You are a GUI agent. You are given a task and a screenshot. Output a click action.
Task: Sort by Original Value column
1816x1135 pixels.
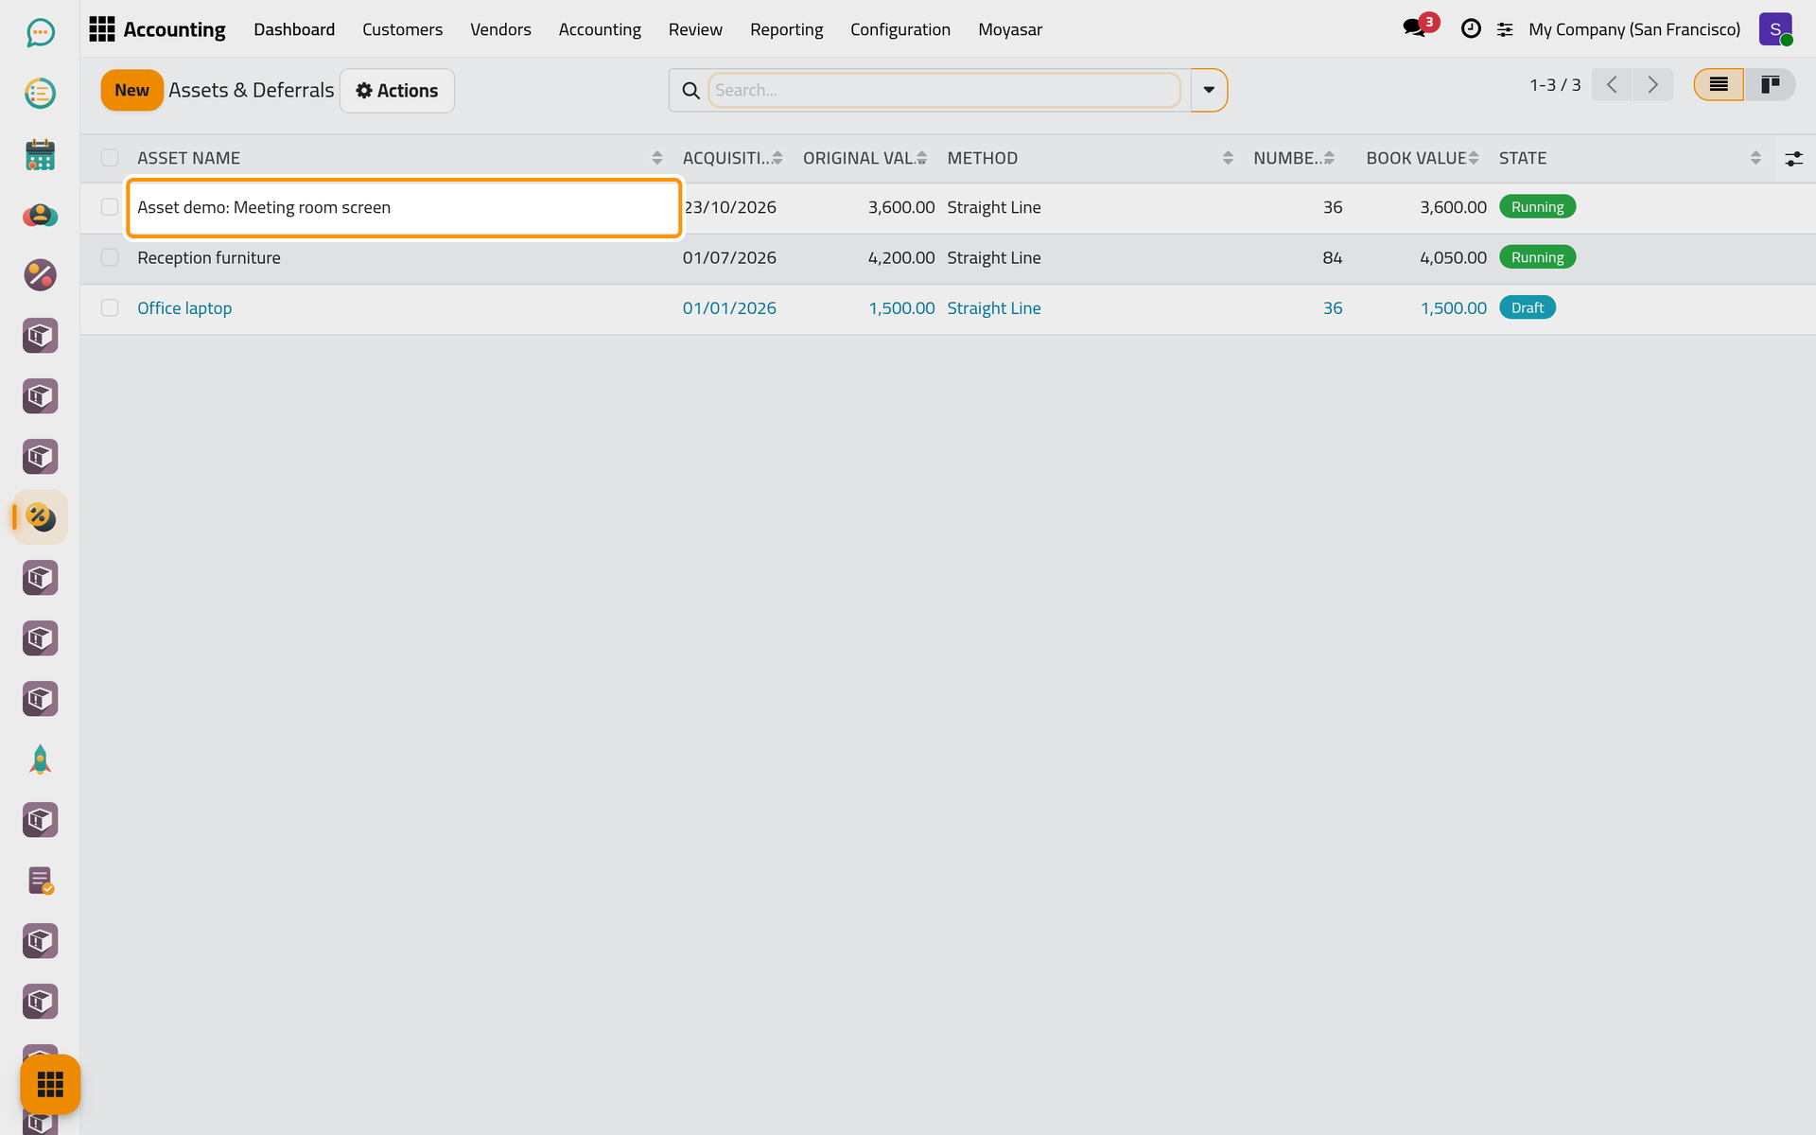pos(865,158)
